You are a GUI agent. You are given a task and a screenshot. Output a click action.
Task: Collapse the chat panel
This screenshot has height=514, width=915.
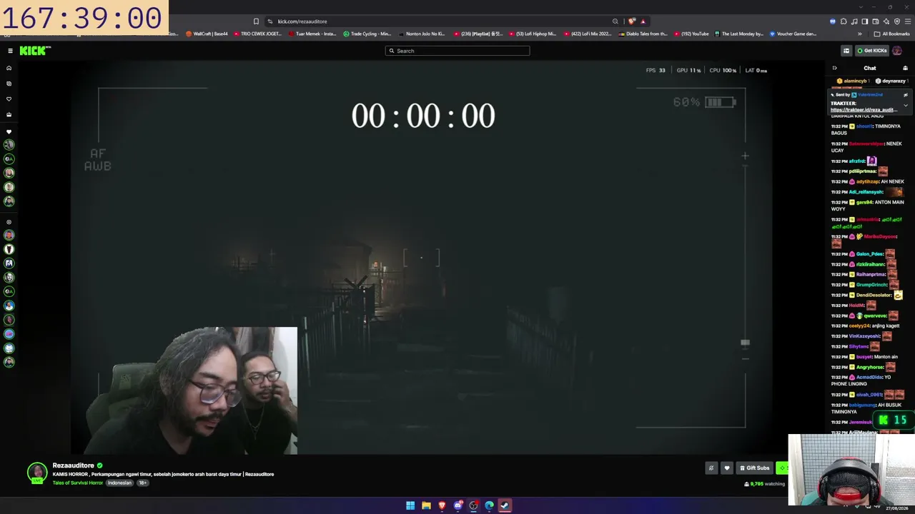[834, 69]
